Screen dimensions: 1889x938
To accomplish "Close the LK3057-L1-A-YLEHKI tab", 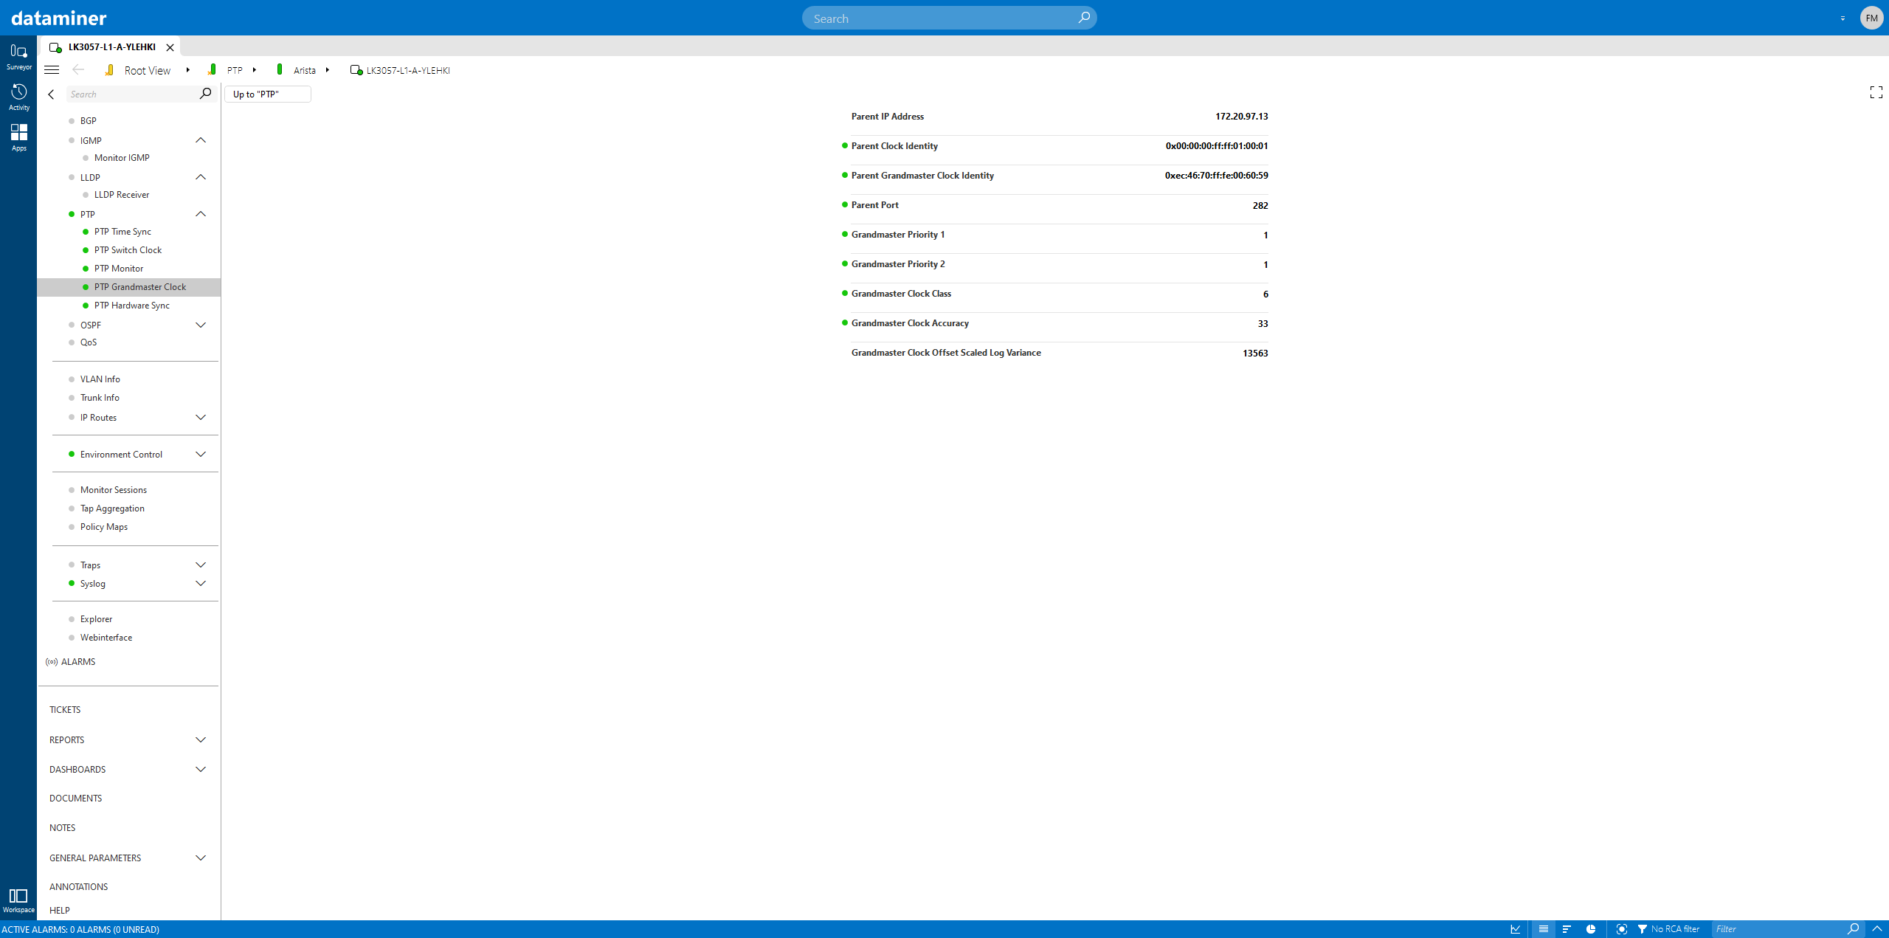I will (170, 47).
